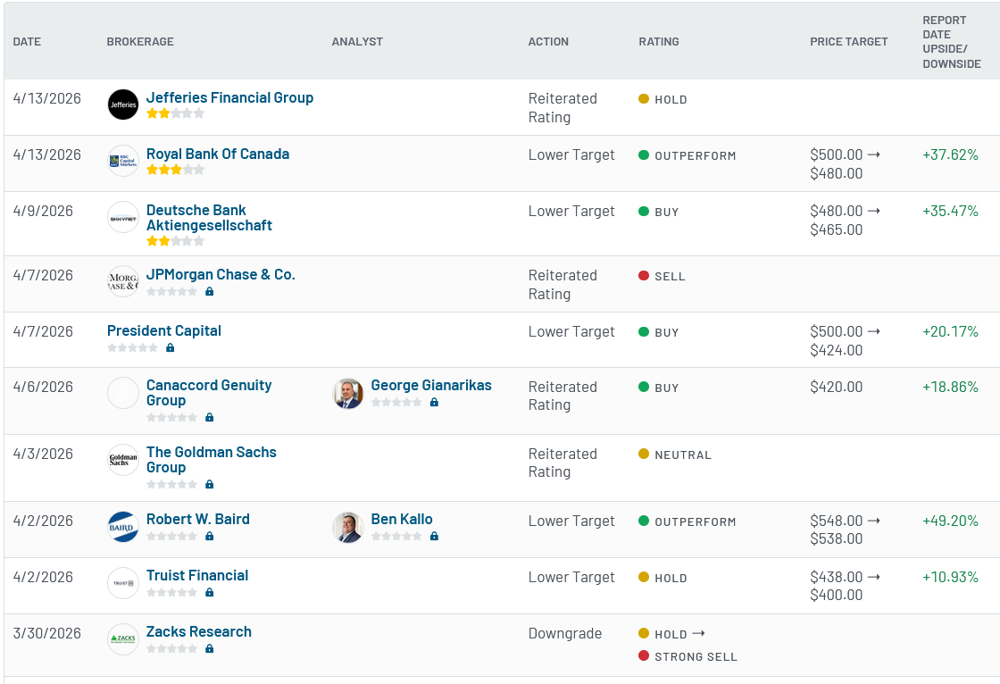Open the Jefferies Financial Group link

pyautogui.click(x=229, y=97)
